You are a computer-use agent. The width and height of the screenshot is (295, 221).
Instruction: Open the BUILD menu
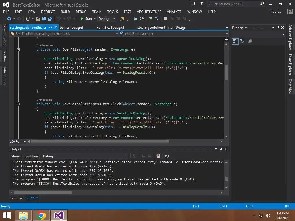[65, 12]
